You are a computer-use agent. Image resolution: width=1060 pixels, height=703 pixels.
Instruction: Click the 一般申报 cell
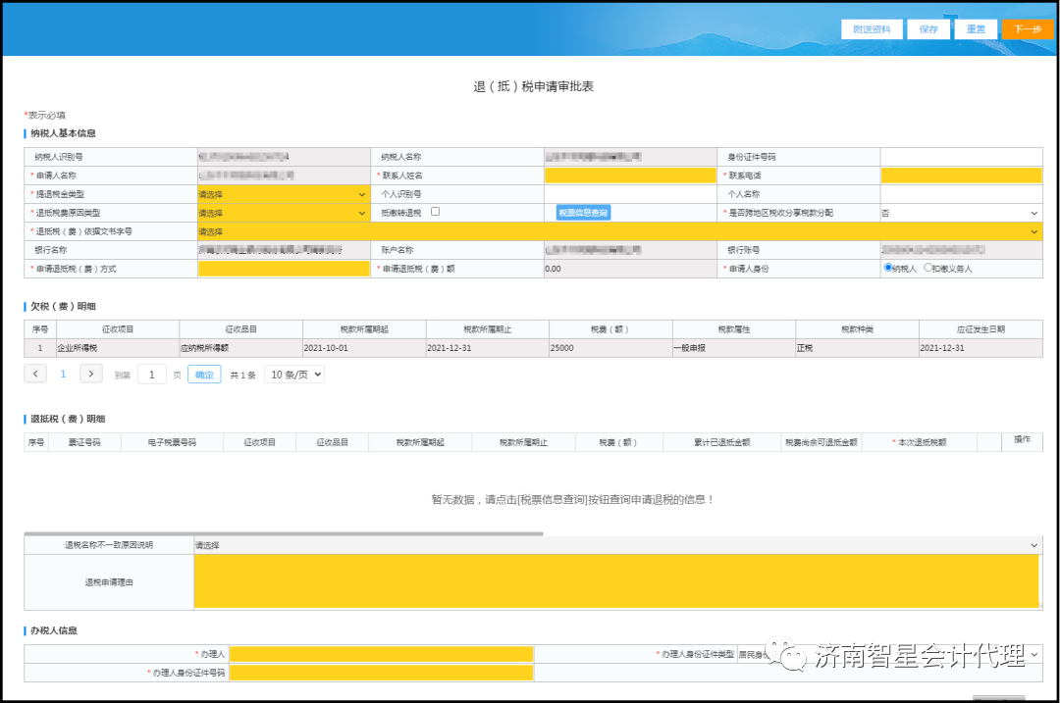pyautogui.click(x=734, y=348)
